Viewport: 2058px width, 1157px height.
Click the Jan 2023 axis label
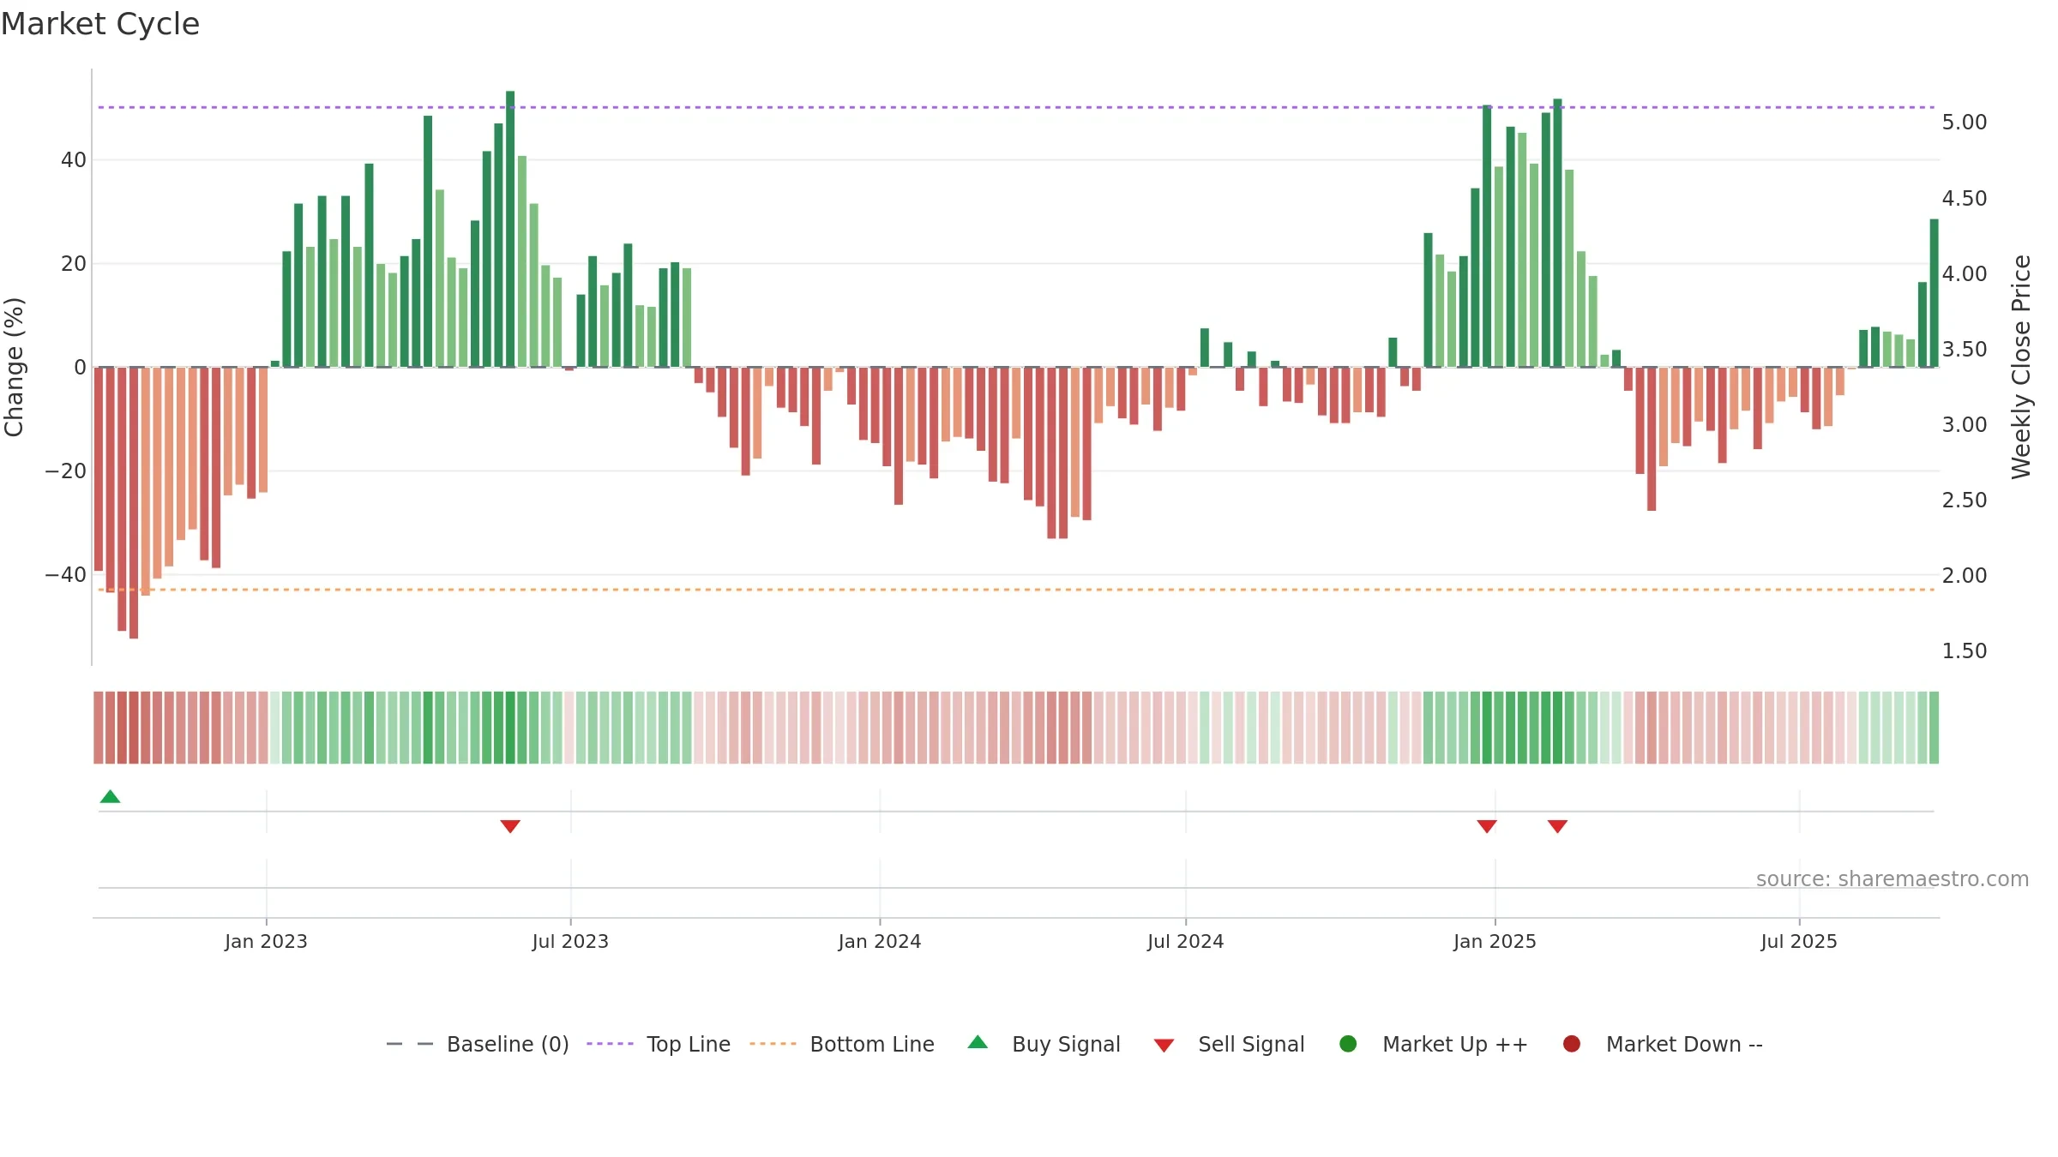pos(266,942)
